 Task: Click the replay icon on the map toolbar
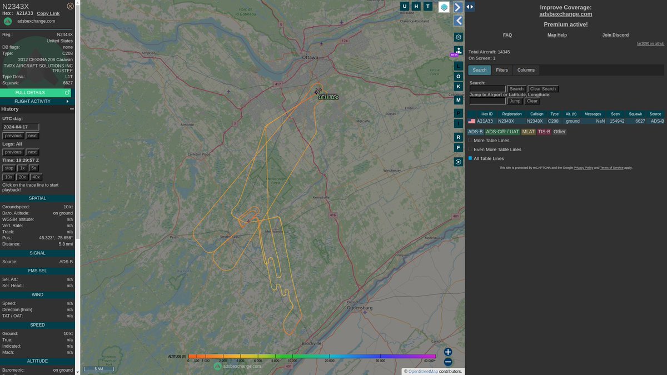tap(457, 161)
